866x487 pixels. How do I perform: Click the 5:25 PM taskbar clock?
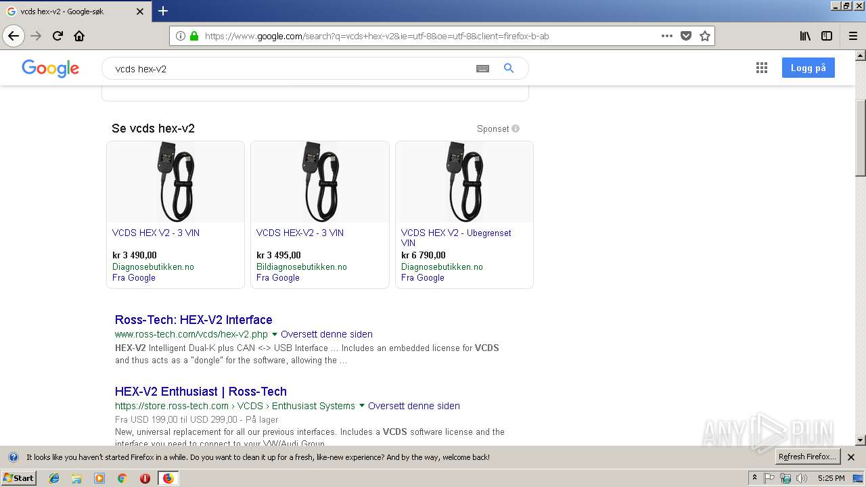point(831,478)
